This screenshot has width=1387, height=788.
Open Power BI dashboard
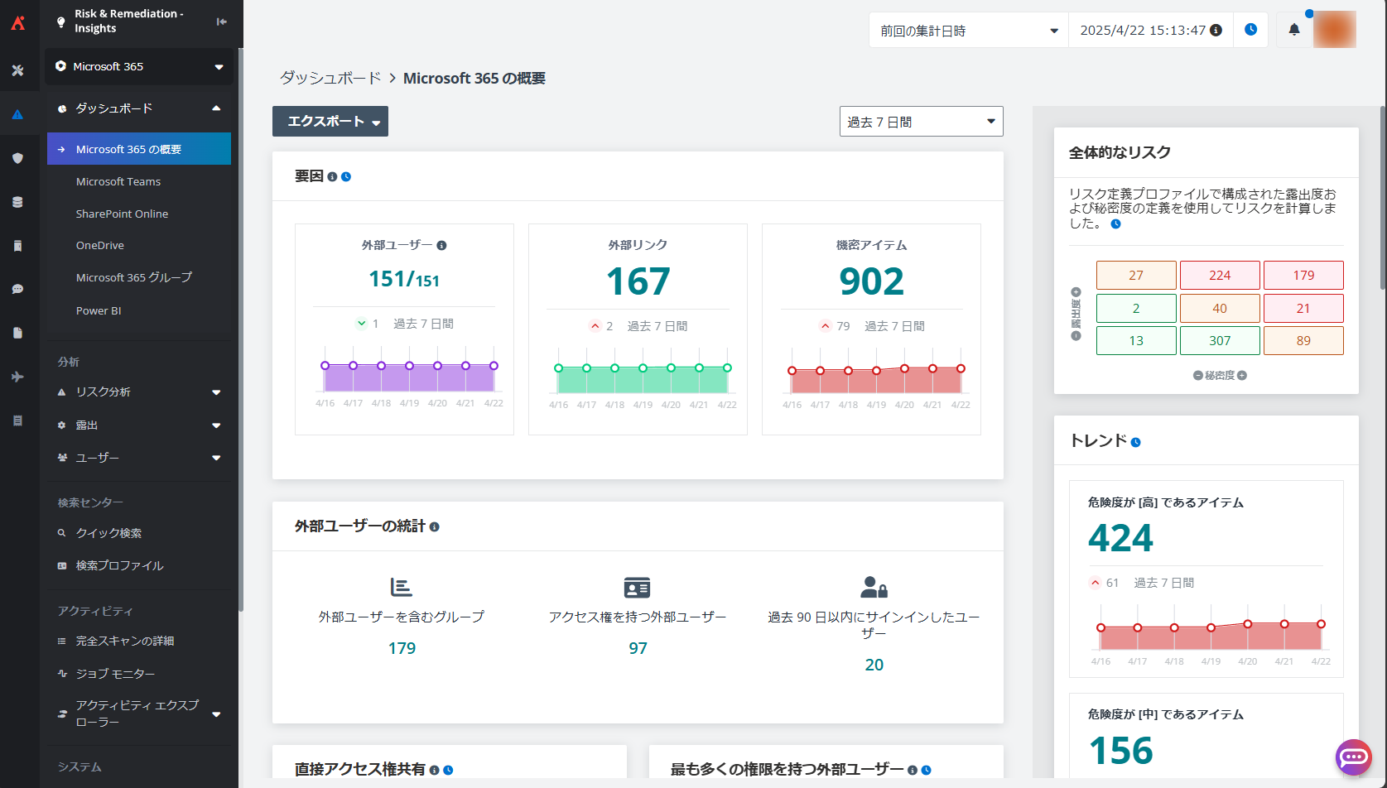(x=99, y=310)
